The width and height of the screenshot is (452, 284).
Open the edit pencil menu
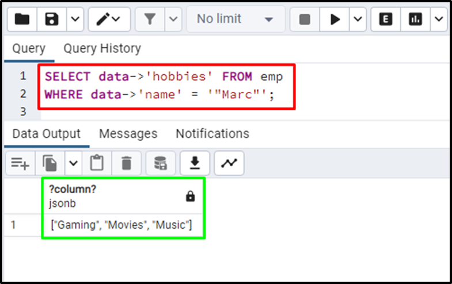click(x=109, y=20)
